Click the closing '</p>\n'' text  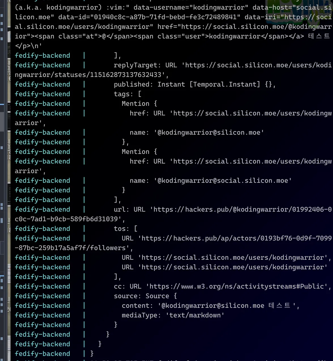(28, 46)
